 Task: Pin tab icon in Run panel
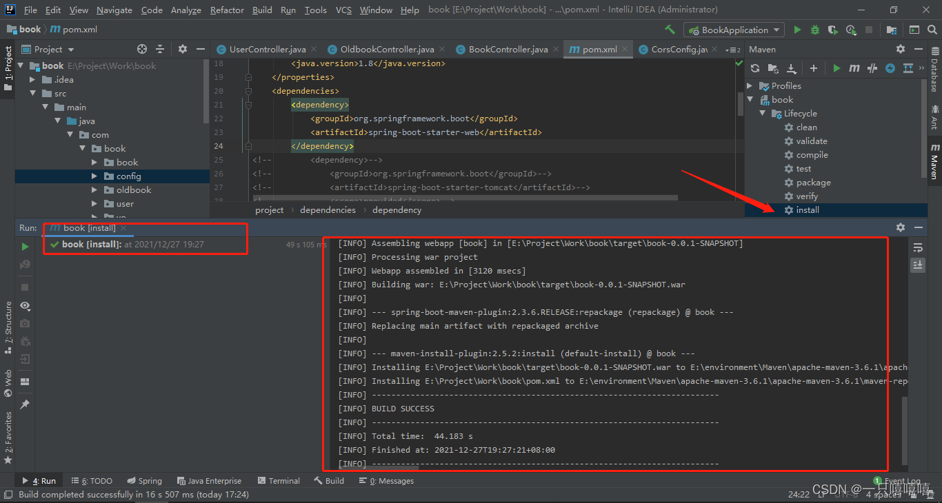coord(25,404)
